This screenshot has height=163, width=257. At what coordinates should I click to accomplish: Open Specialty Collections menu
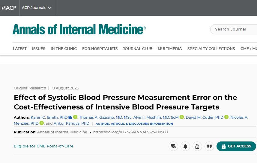pyautogui.click(x=211, y=48)
